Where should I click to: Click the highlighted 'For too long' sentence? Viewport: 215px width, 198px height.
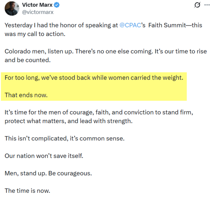[94, 79]
